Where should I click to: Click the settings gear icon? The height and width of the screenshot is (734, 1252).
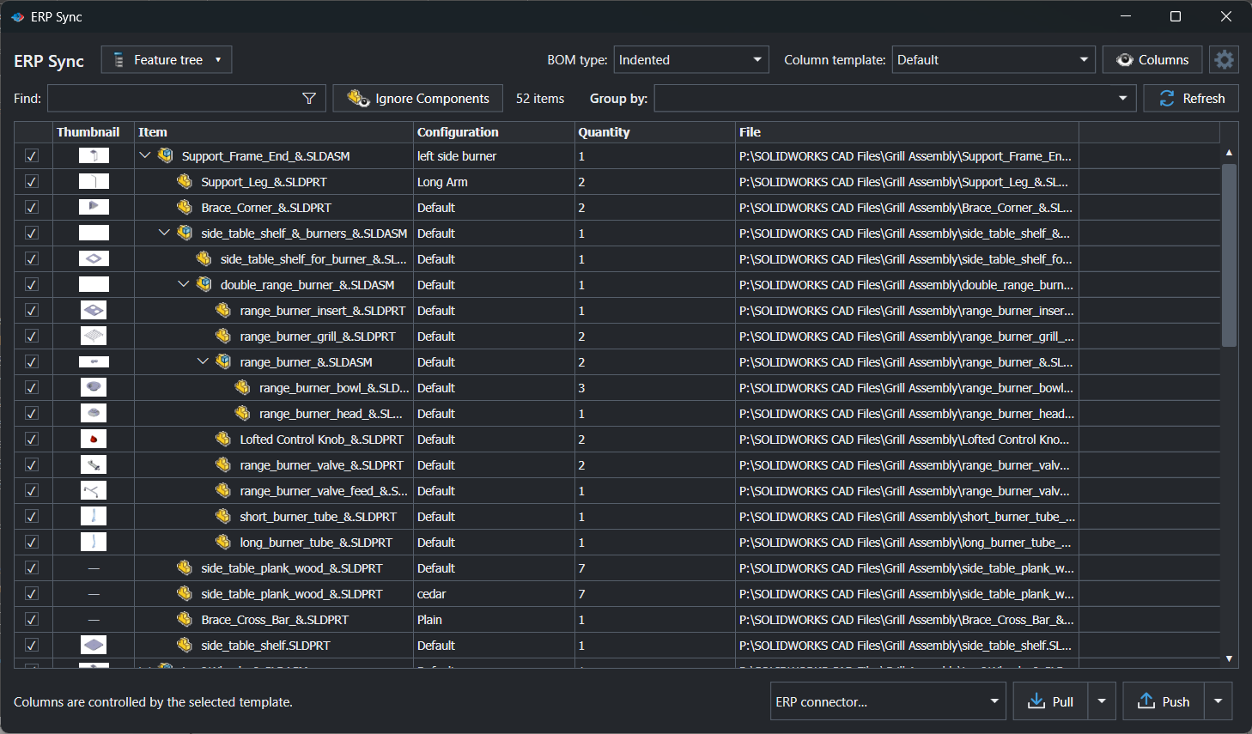(1224, 60)
